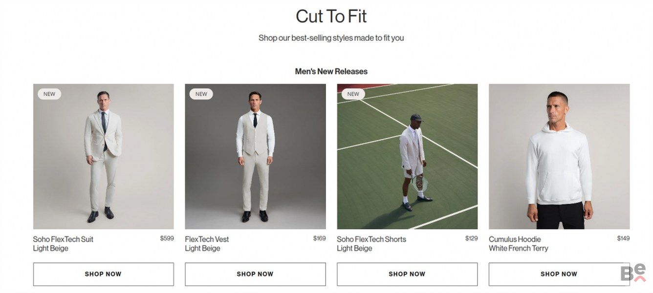Select Soho FlexTech Suit title link
Screen dimensions: 653x293
click(63, 239)
